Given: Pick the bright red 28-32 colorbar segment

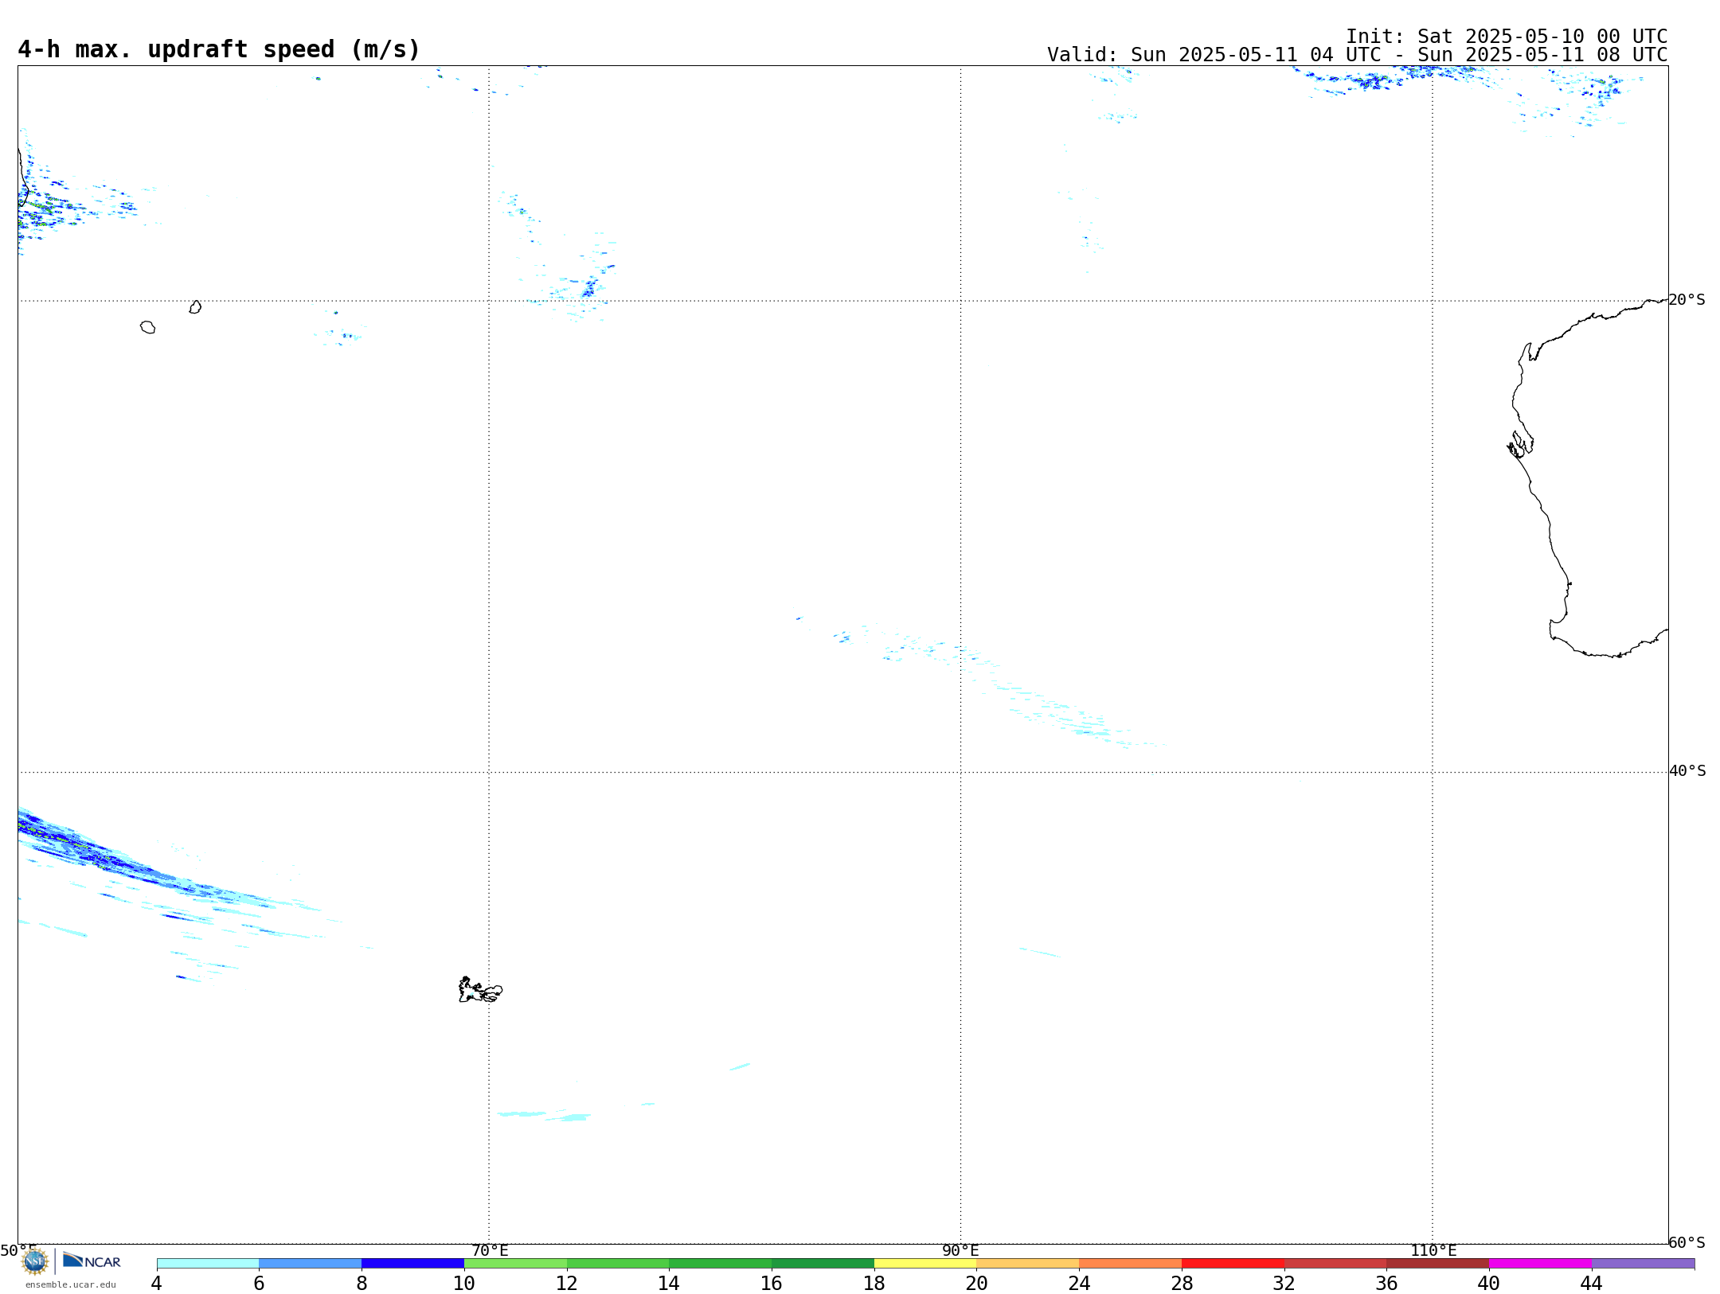Looking at the screenshot, I should pyautogui.click(x=1233, y=1264).
